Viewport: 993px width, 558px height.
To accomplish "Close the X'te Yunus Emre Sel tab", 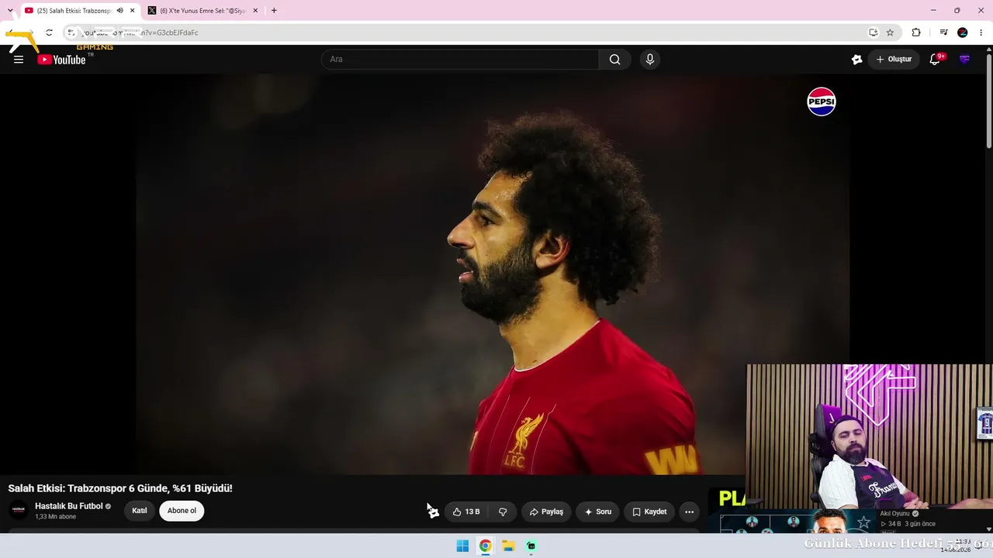I will pyautogui.click(x=255, y=11).
